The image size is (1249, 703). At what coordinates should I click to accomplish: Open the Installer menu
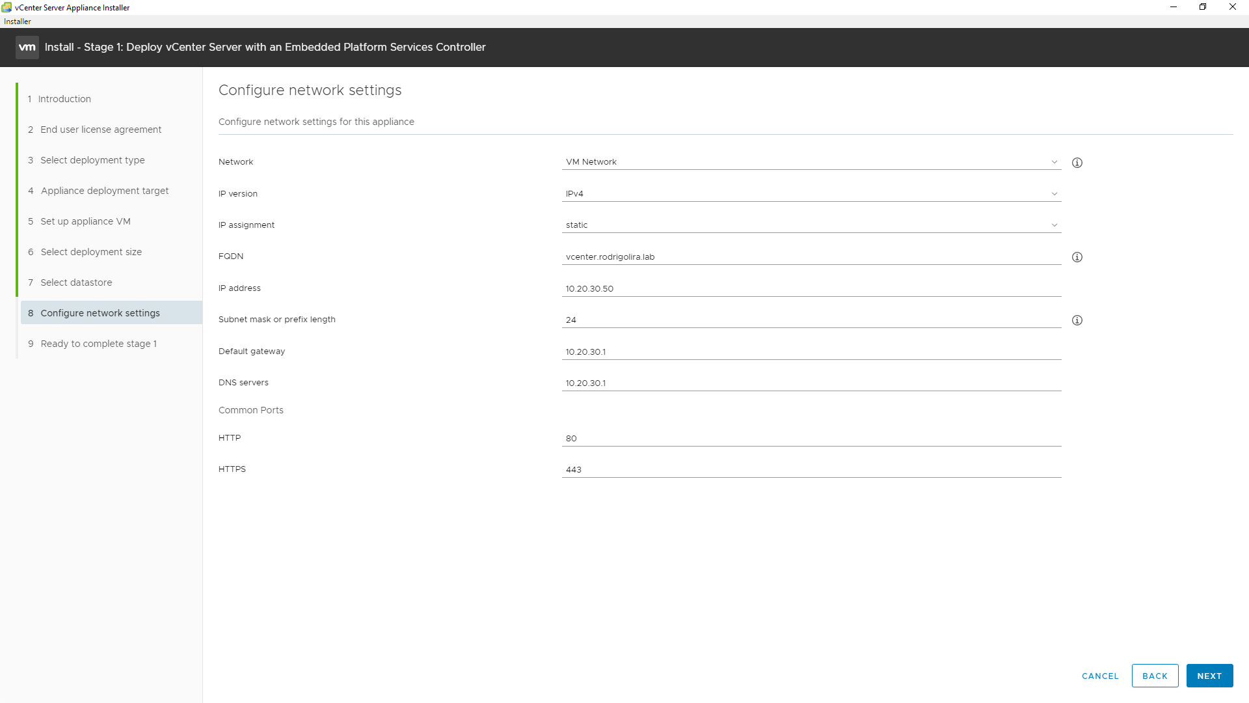[18, 21]
